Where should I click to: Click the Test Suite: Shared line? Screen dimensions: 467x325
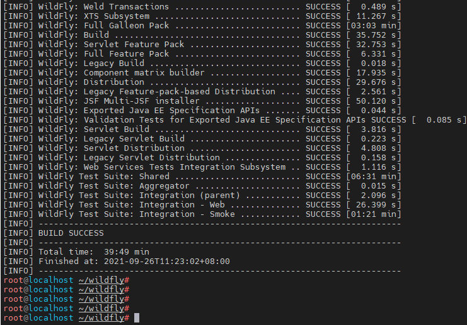pos(202,177)
